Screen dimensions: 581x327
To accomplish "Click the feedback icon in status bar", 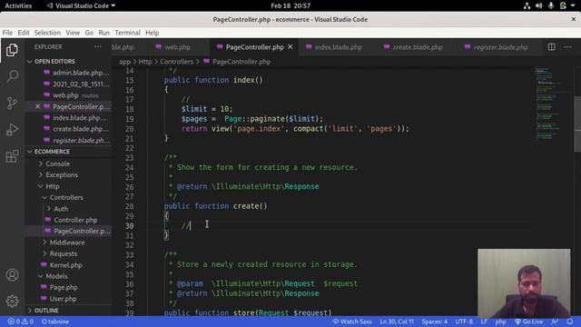I will click(555, 322).
